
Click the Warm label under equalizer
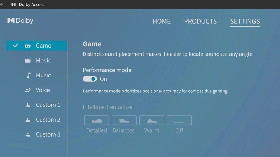151,130
